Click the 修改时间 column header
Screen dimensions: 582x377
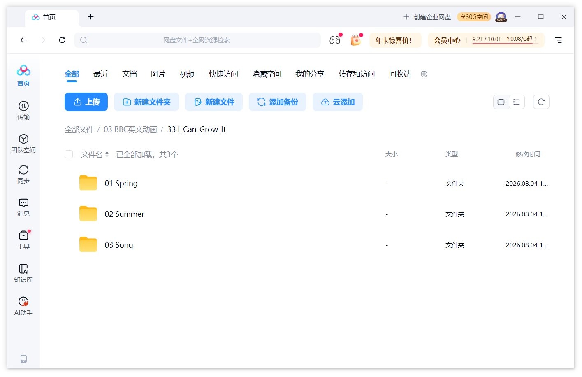(x=528, y=154)
